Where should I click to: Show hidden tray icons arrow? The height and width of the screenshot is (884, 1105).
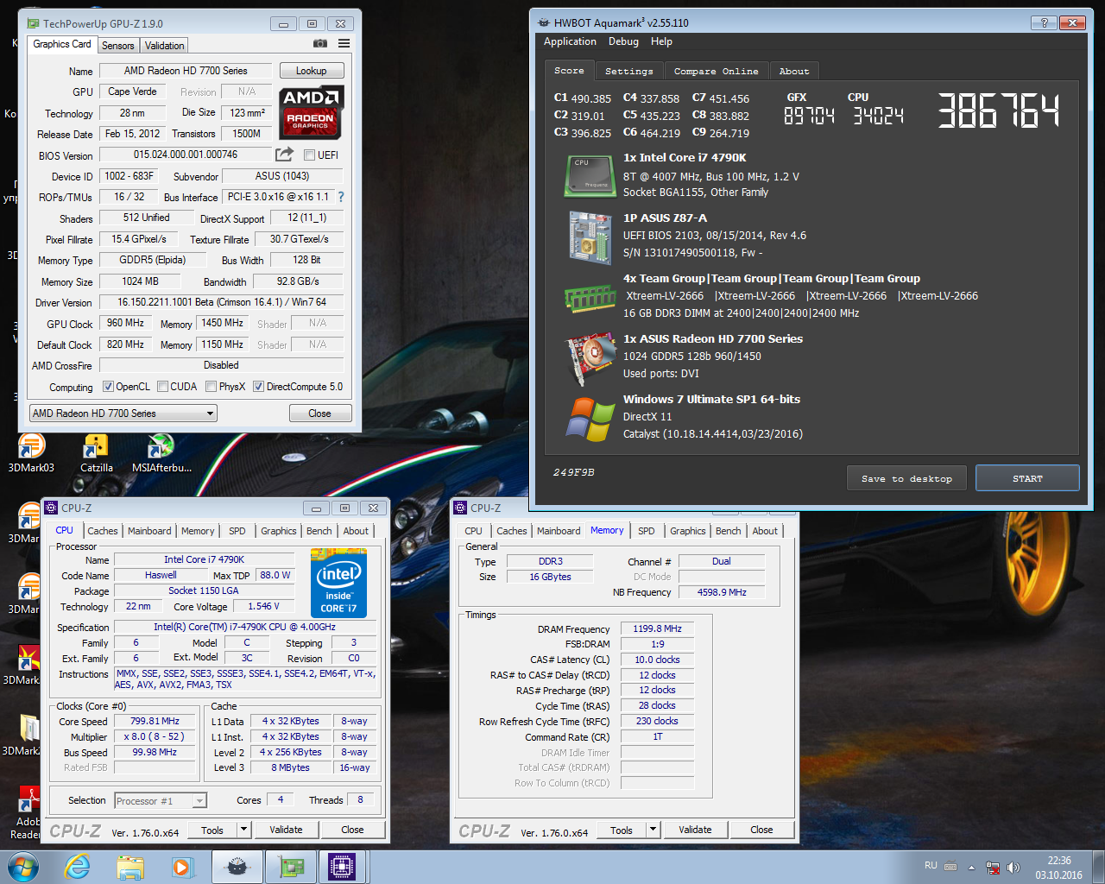point(971,867)
